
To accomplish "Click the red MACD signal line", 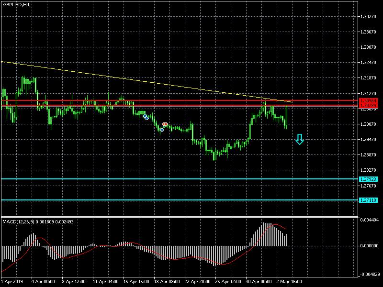I will point(72,256).
